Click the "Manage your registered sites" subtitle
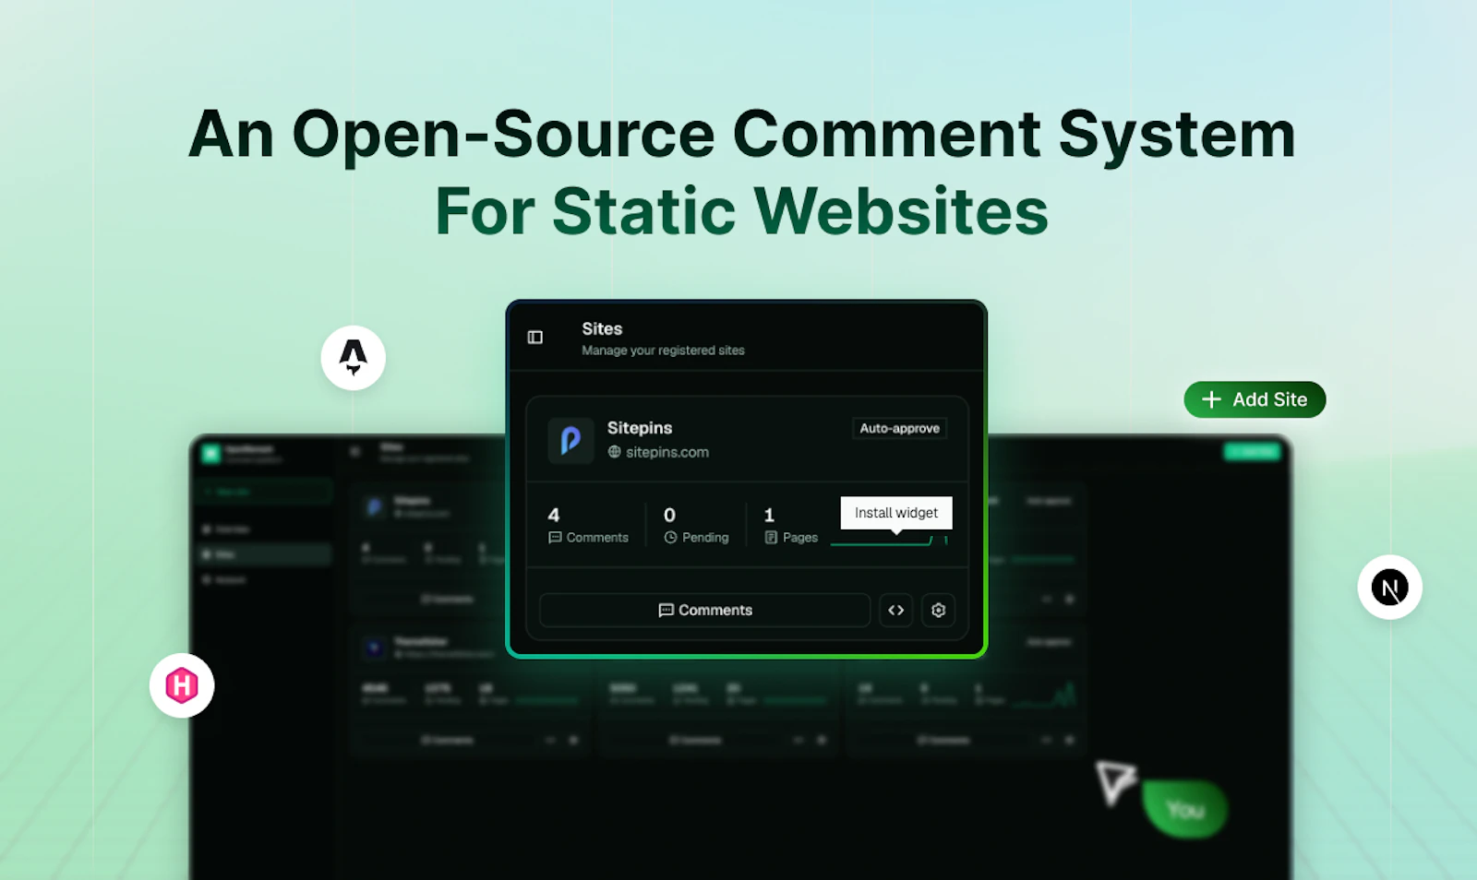This screenshot has height=880, width=1477. click(663, 351)
